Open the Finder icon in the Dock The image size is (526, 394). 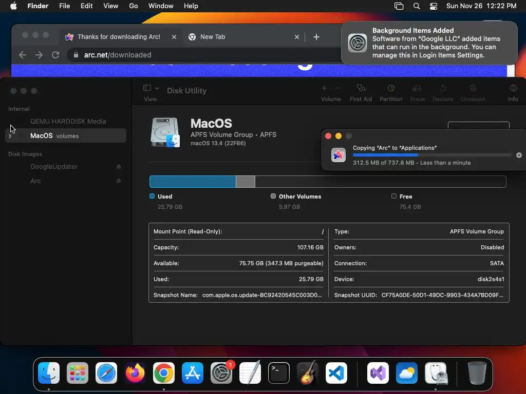click(x=49, y=373)
